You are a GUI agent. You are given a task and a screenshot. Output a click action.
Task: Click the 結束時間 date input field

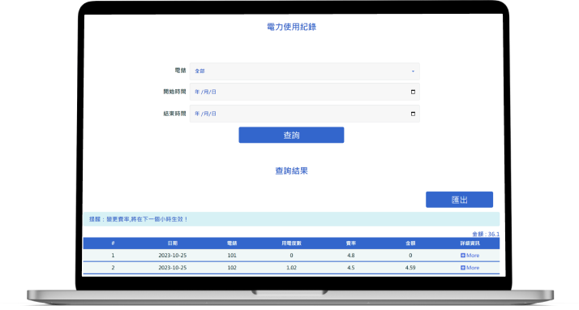[305, 114]
